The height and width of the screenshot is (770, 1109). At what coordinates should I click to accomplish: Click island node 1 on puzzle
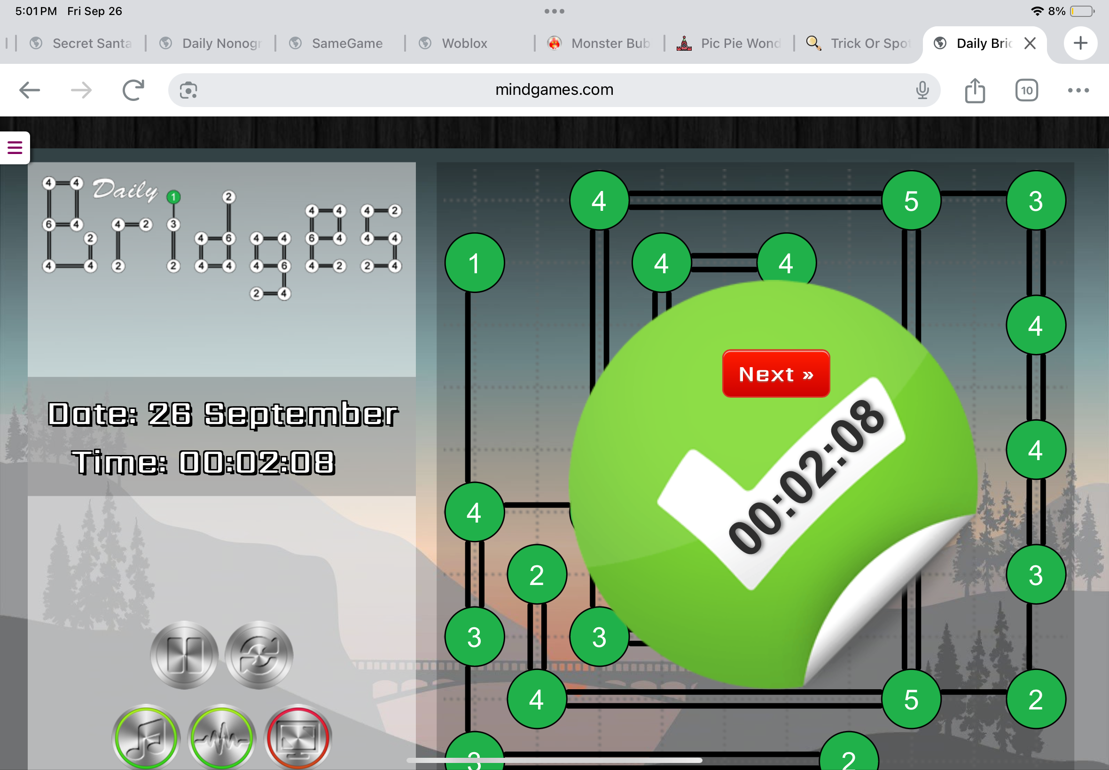click(x=474, y=263)
